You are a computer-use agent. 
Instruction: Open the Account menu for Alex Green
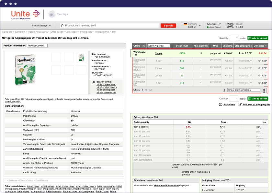214,24
